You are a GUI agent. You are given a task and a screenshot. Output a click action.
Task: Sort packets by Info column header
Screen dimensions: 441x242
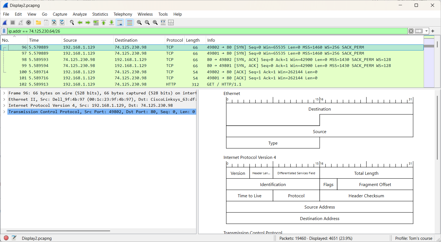point(315,40)
